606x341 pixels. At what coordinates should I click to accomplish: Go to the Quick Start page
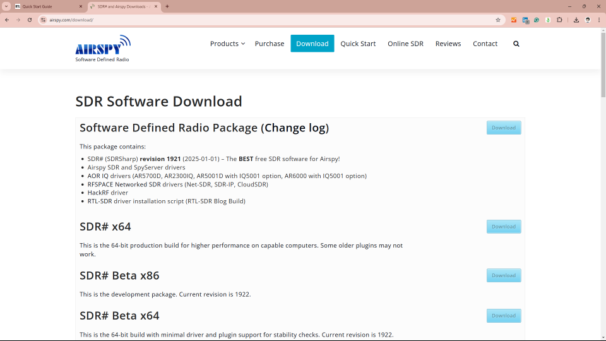(358, 44)
